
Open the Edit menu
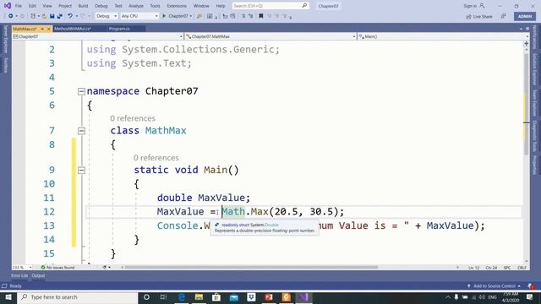tap(32, 6)
